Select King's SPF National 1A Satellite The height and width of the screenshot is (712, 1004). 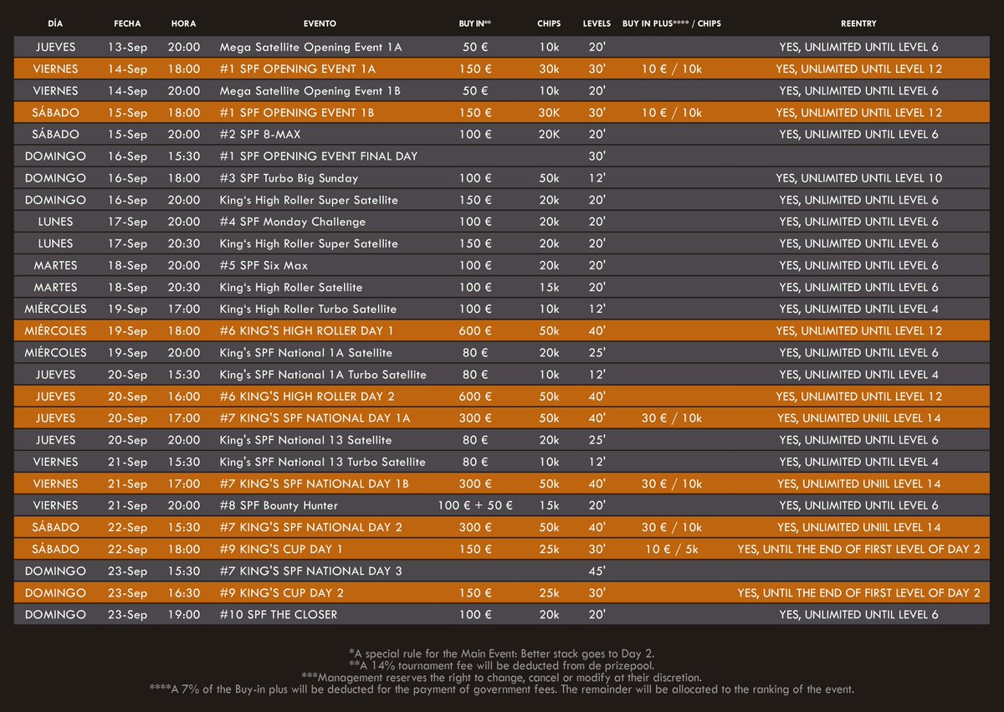pyautogui.click(x=305, y=352)
